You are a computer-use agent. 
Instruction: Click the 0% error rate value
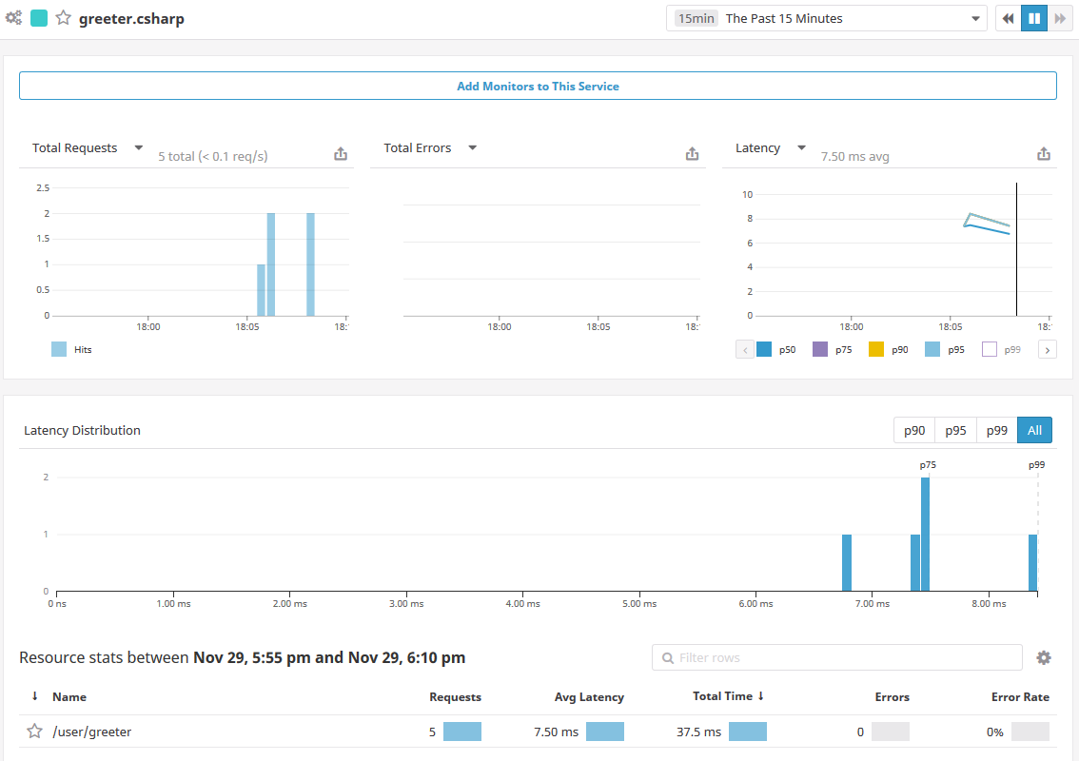[995, 732]
